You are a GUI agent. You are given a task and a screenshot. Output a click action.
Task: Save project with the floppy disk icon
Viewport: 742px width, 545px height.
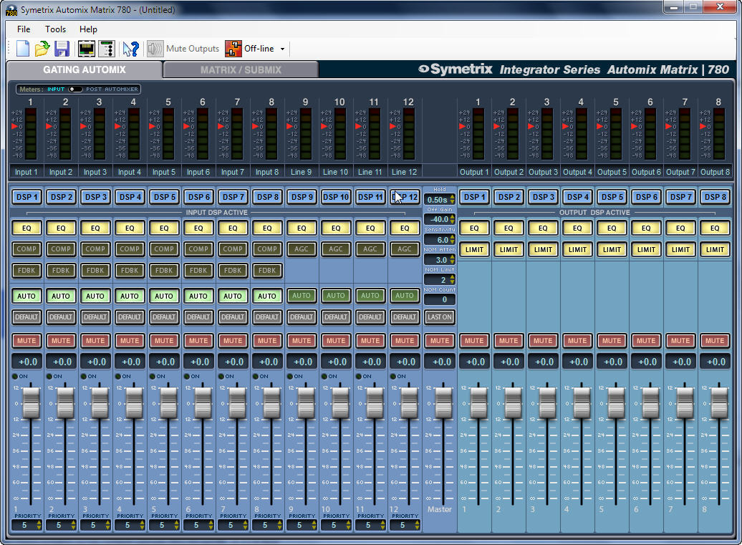(62, 48)
